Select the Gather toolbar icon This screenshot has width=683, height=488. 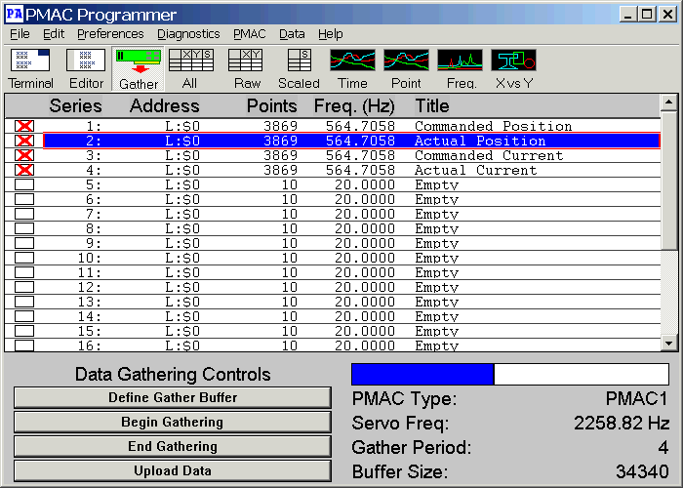[139, 67]
